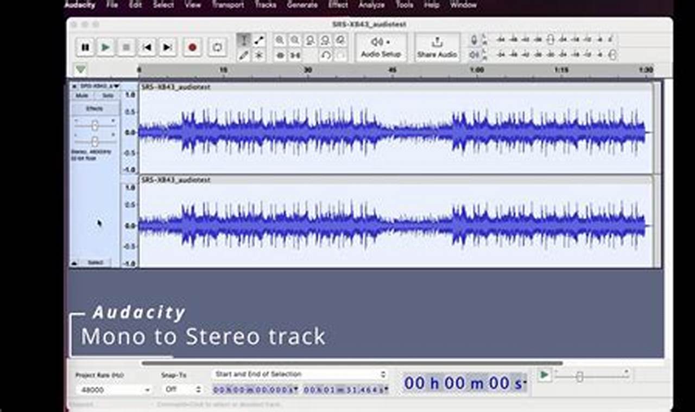Select the Draw (pencil) tool
Viewport: 695px width, 412px height.
[x=244, y=55]
